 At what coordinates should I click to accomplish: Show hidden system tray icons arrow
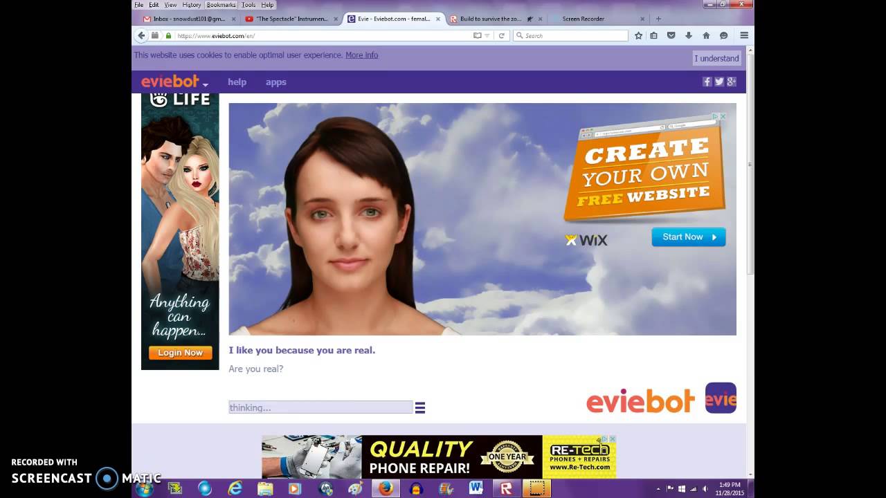658,489
